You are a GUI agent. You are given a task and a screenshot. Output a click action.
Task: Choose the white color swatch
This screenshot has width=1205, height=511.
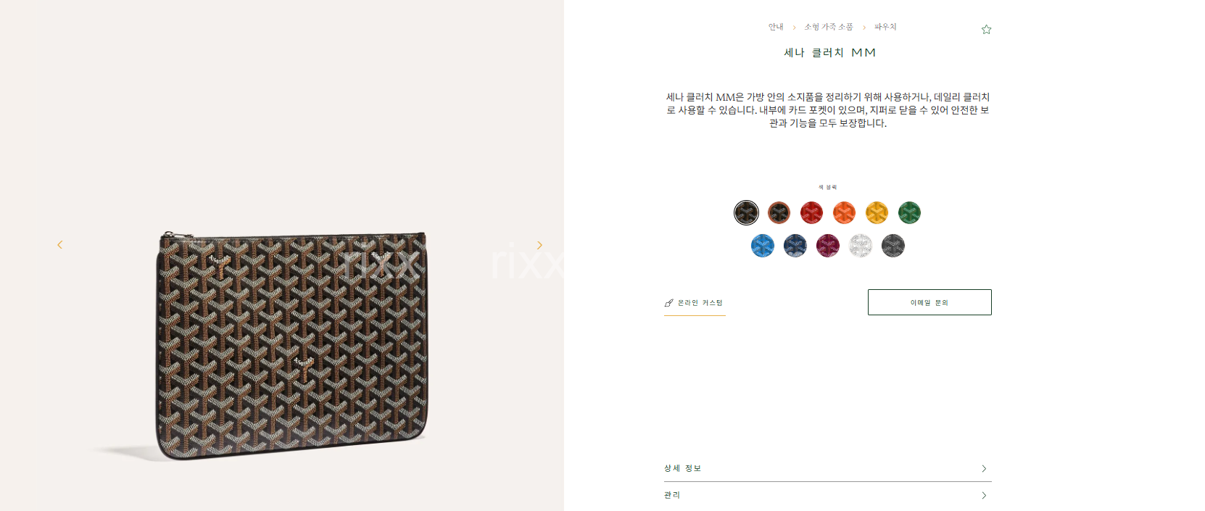tap(861, 246)
